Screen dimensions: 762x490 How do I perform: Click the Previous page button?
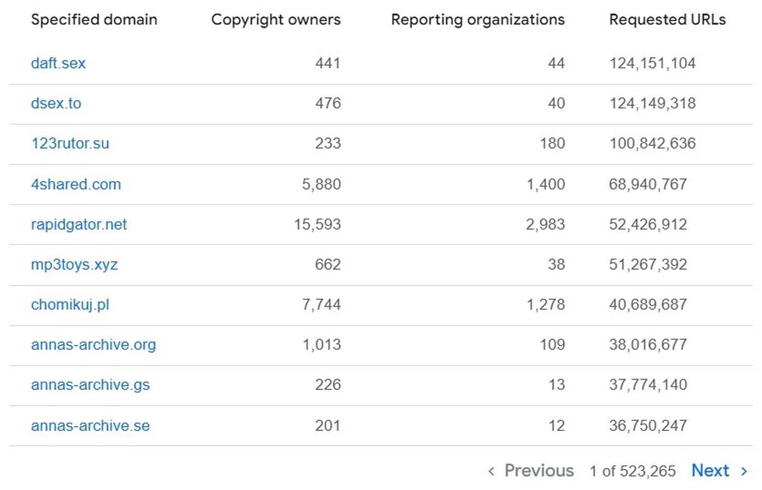538,471
